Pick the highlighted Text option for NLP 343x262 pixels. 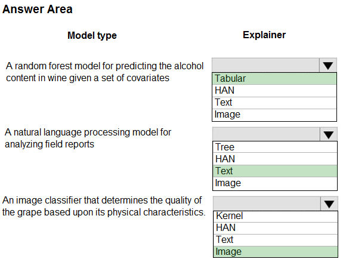[x=275, y=171]
